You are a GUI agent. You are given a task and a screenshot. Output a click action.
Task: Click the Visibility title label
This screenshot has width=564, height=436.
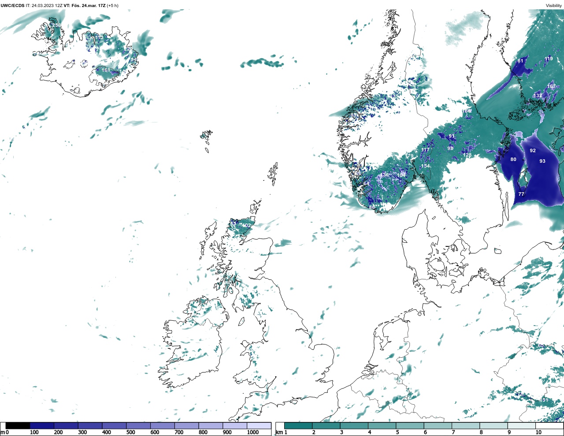pyautogui.click(x=554, y=6)
